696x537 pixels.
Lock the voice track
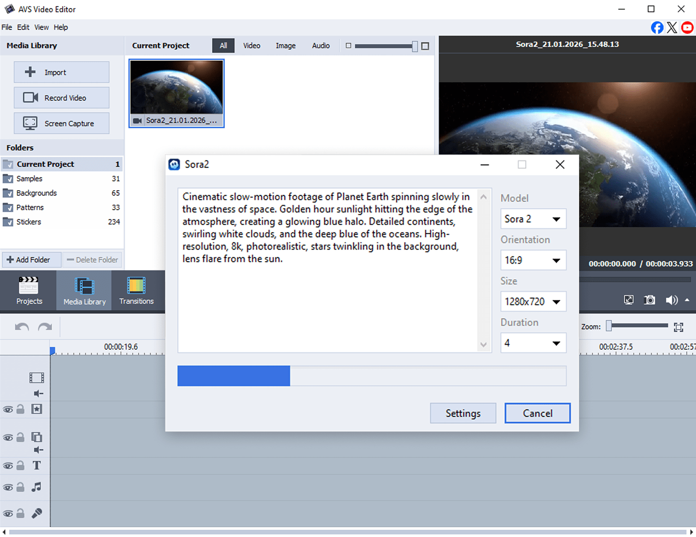pos(20,513)
